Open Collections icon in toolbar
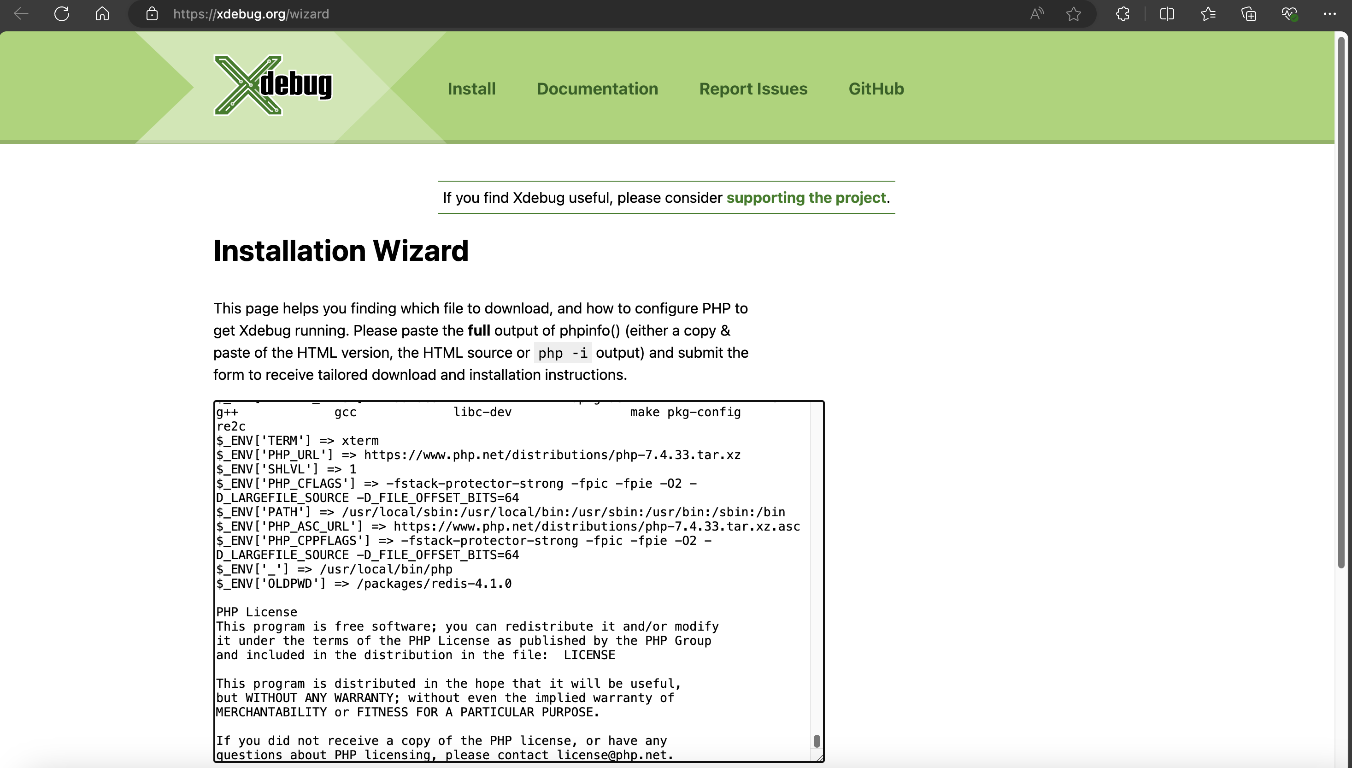The width and height of the screenshot is (1352, 768). tap(1249, 14)
